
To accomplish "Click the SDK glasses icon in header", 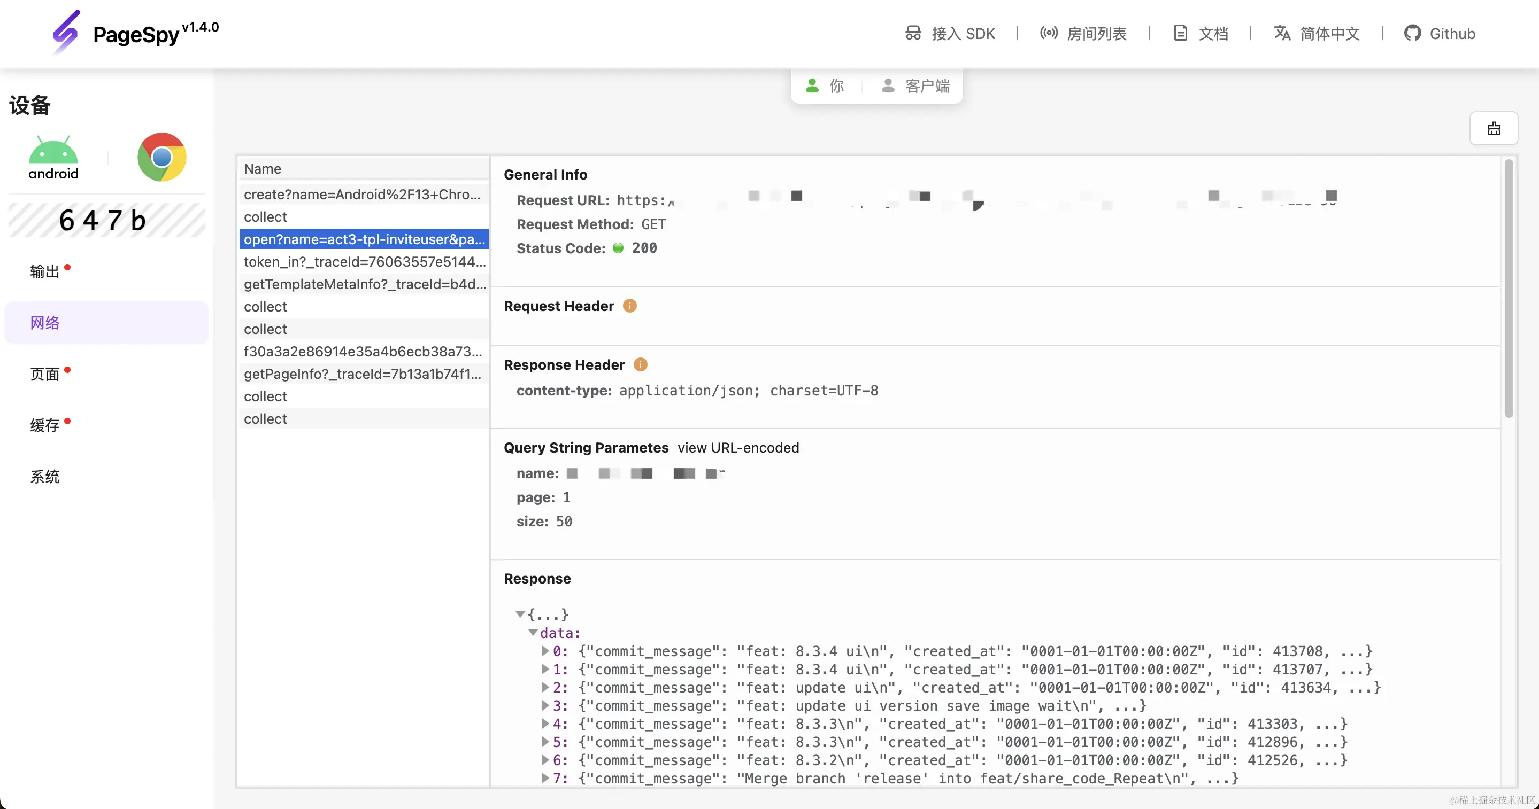I will (913, 33).
